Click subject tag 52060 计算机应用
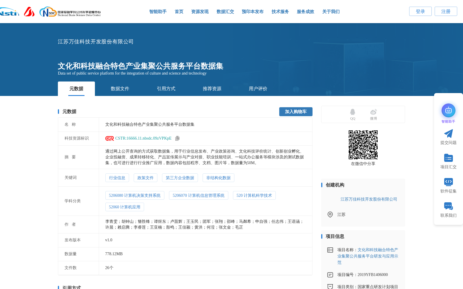Screen dimensions: 463x289 (x=125, y=207)
